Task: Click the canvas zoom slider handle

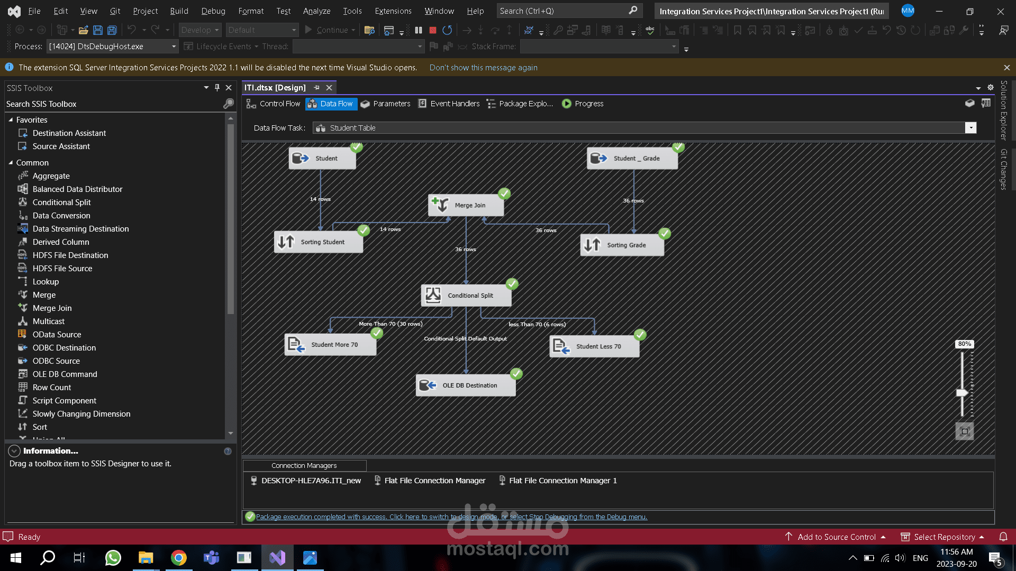Action: (x=961, y=392)
